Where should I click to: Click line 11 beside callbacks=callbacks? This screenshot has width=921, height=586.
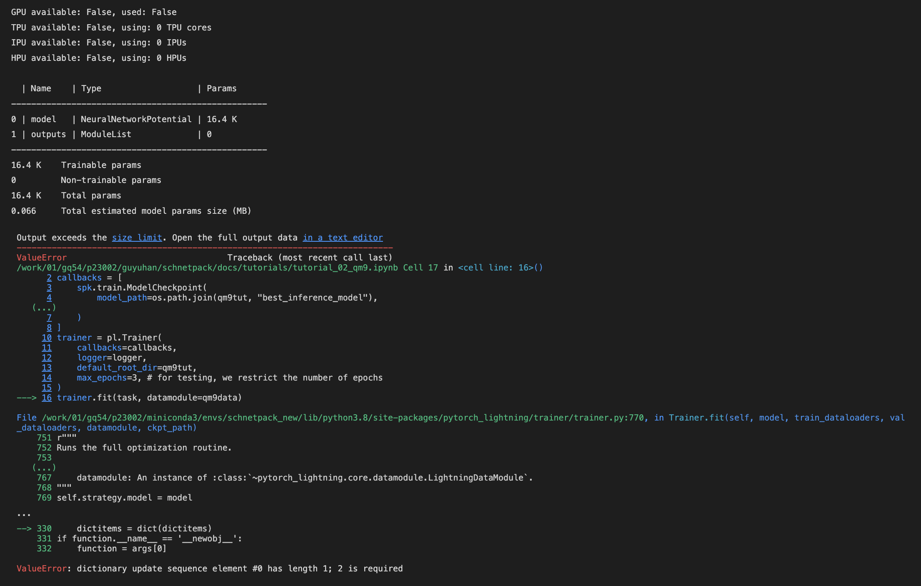pyautogui.click(x=46, y=348)
